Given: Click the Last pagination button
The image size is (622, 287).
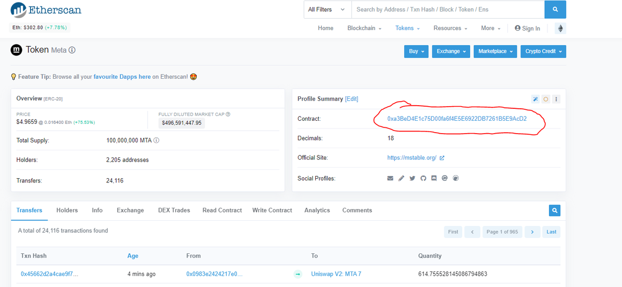Looking at the screenshot, I should (552, 232).
